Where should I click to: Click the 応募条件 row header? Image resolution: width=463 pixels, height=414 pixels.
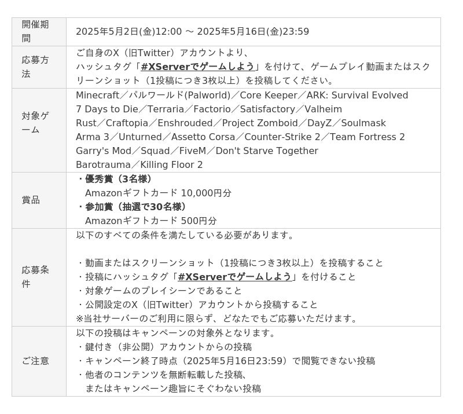(x=39, y=277)
